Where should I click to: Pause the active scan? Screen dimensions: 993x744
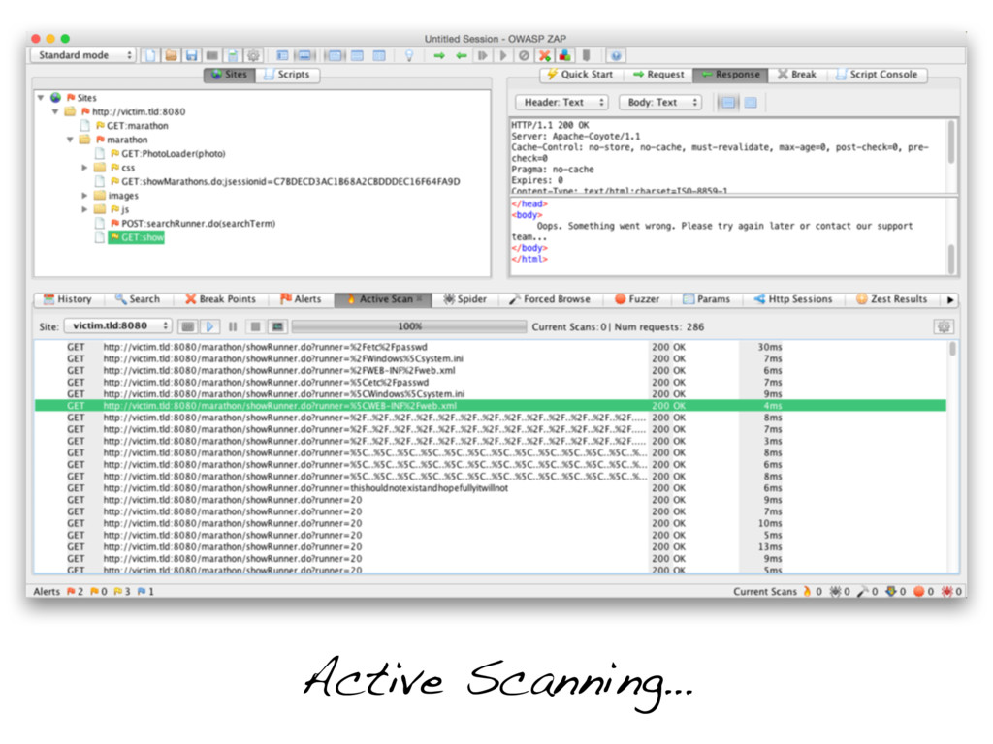coord(233,326)
